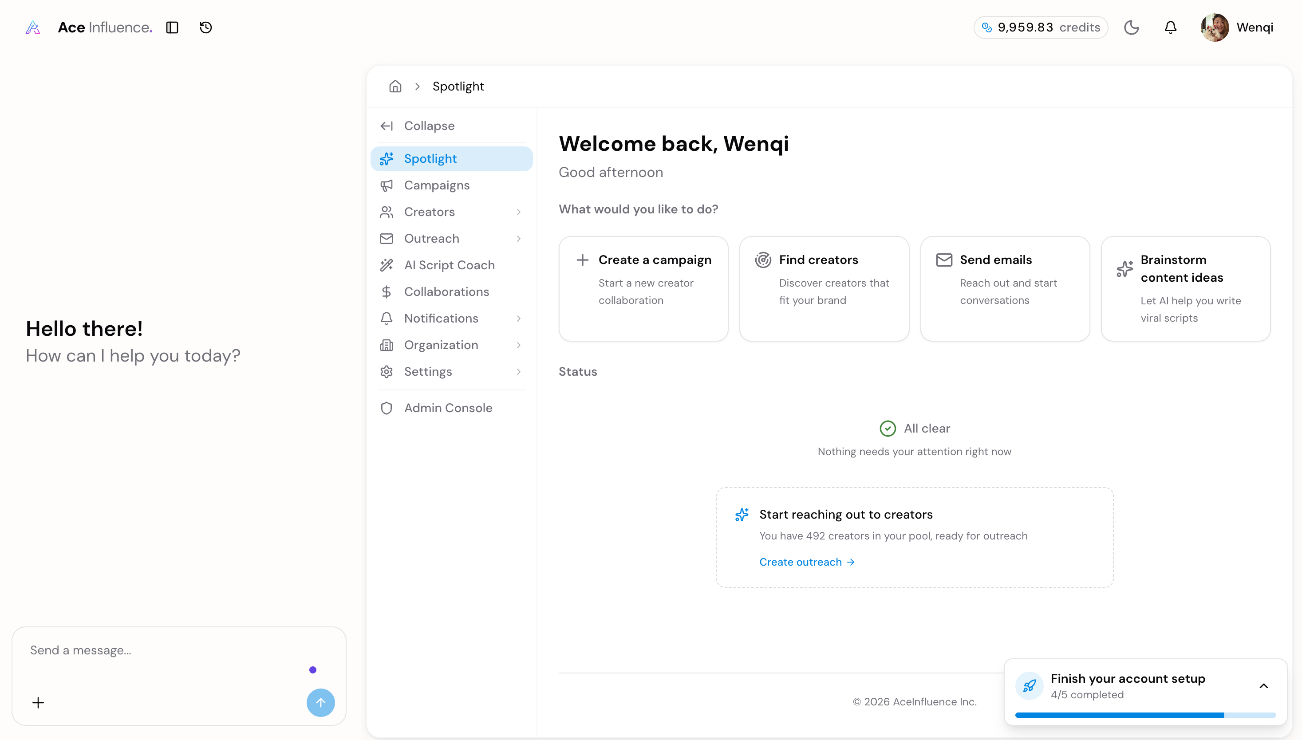Expand the Settings submenu chevron
Viewport: 1302px width, 740px height.
[x=519, y=371]
